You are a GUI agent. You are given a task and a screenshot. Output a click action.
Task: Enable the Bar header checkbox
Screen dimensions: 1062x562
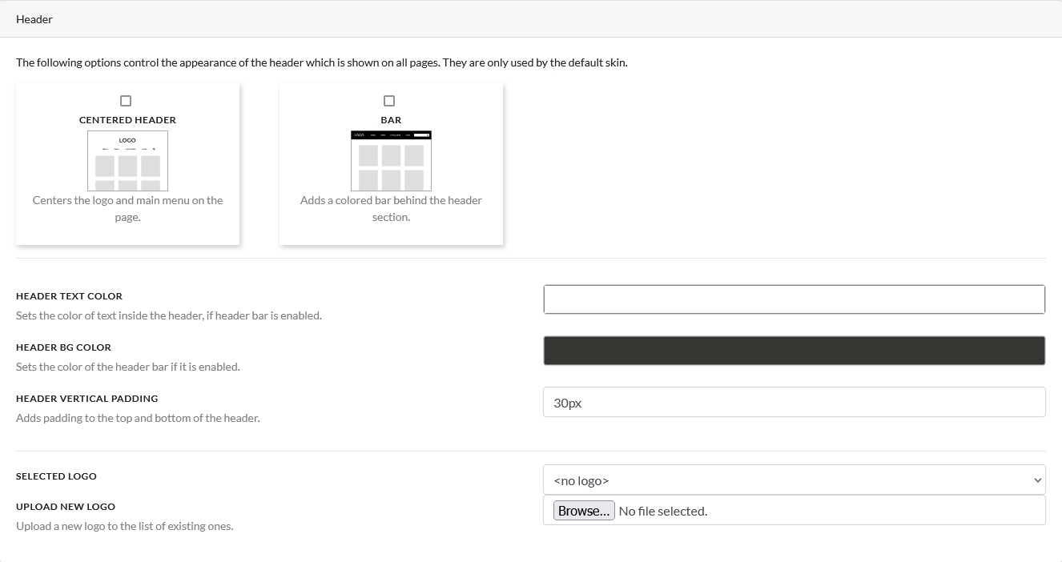coord(389,101)
